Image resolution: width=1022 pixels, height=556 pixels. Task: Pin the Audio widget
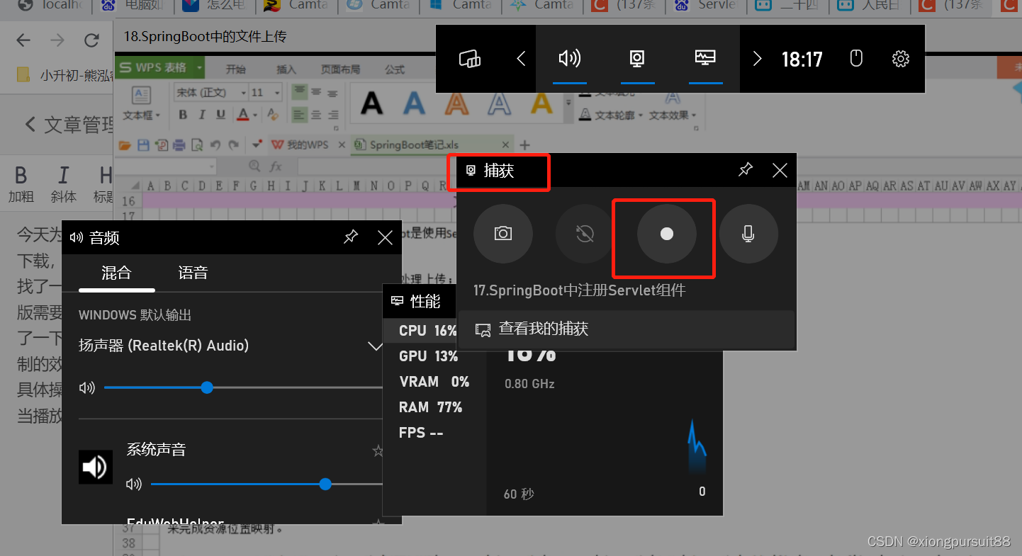351,237
